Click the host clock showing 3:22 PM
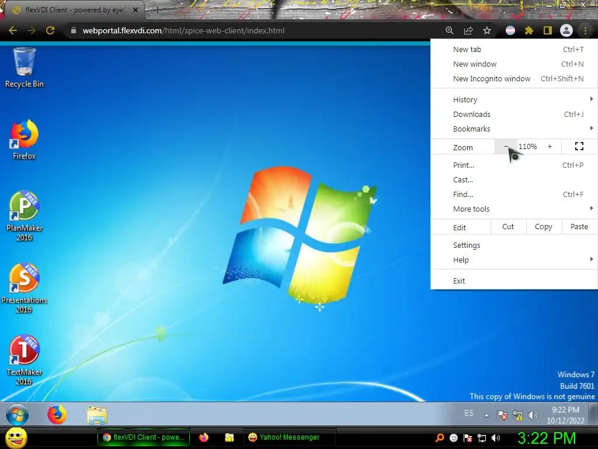The height and width of the screenshot is (449, 598). click(547, 438)
